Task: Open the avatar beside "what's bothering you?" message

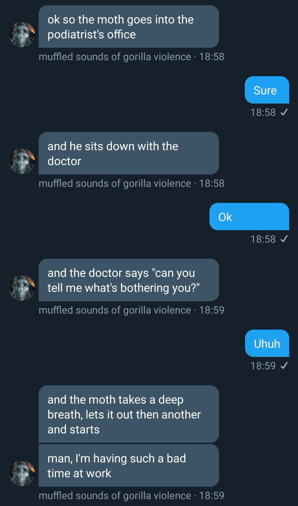Action: click(x=22, y=288)
